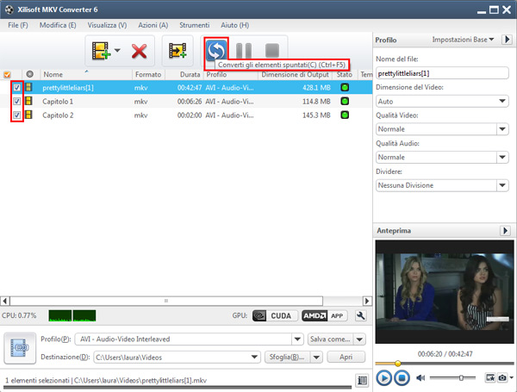Click the green status light of Capitolo 2
Screen dimensions: 517x392
point(345,115)
